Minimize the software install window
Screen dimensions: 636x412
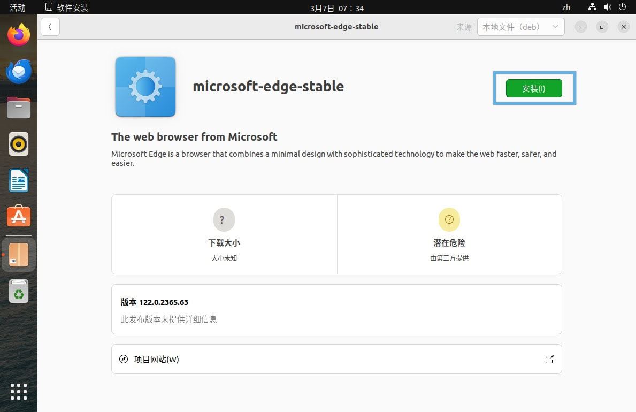pos(581,27)
